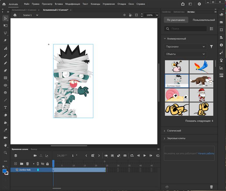Open the Модификация menu

tap(72, 4)
